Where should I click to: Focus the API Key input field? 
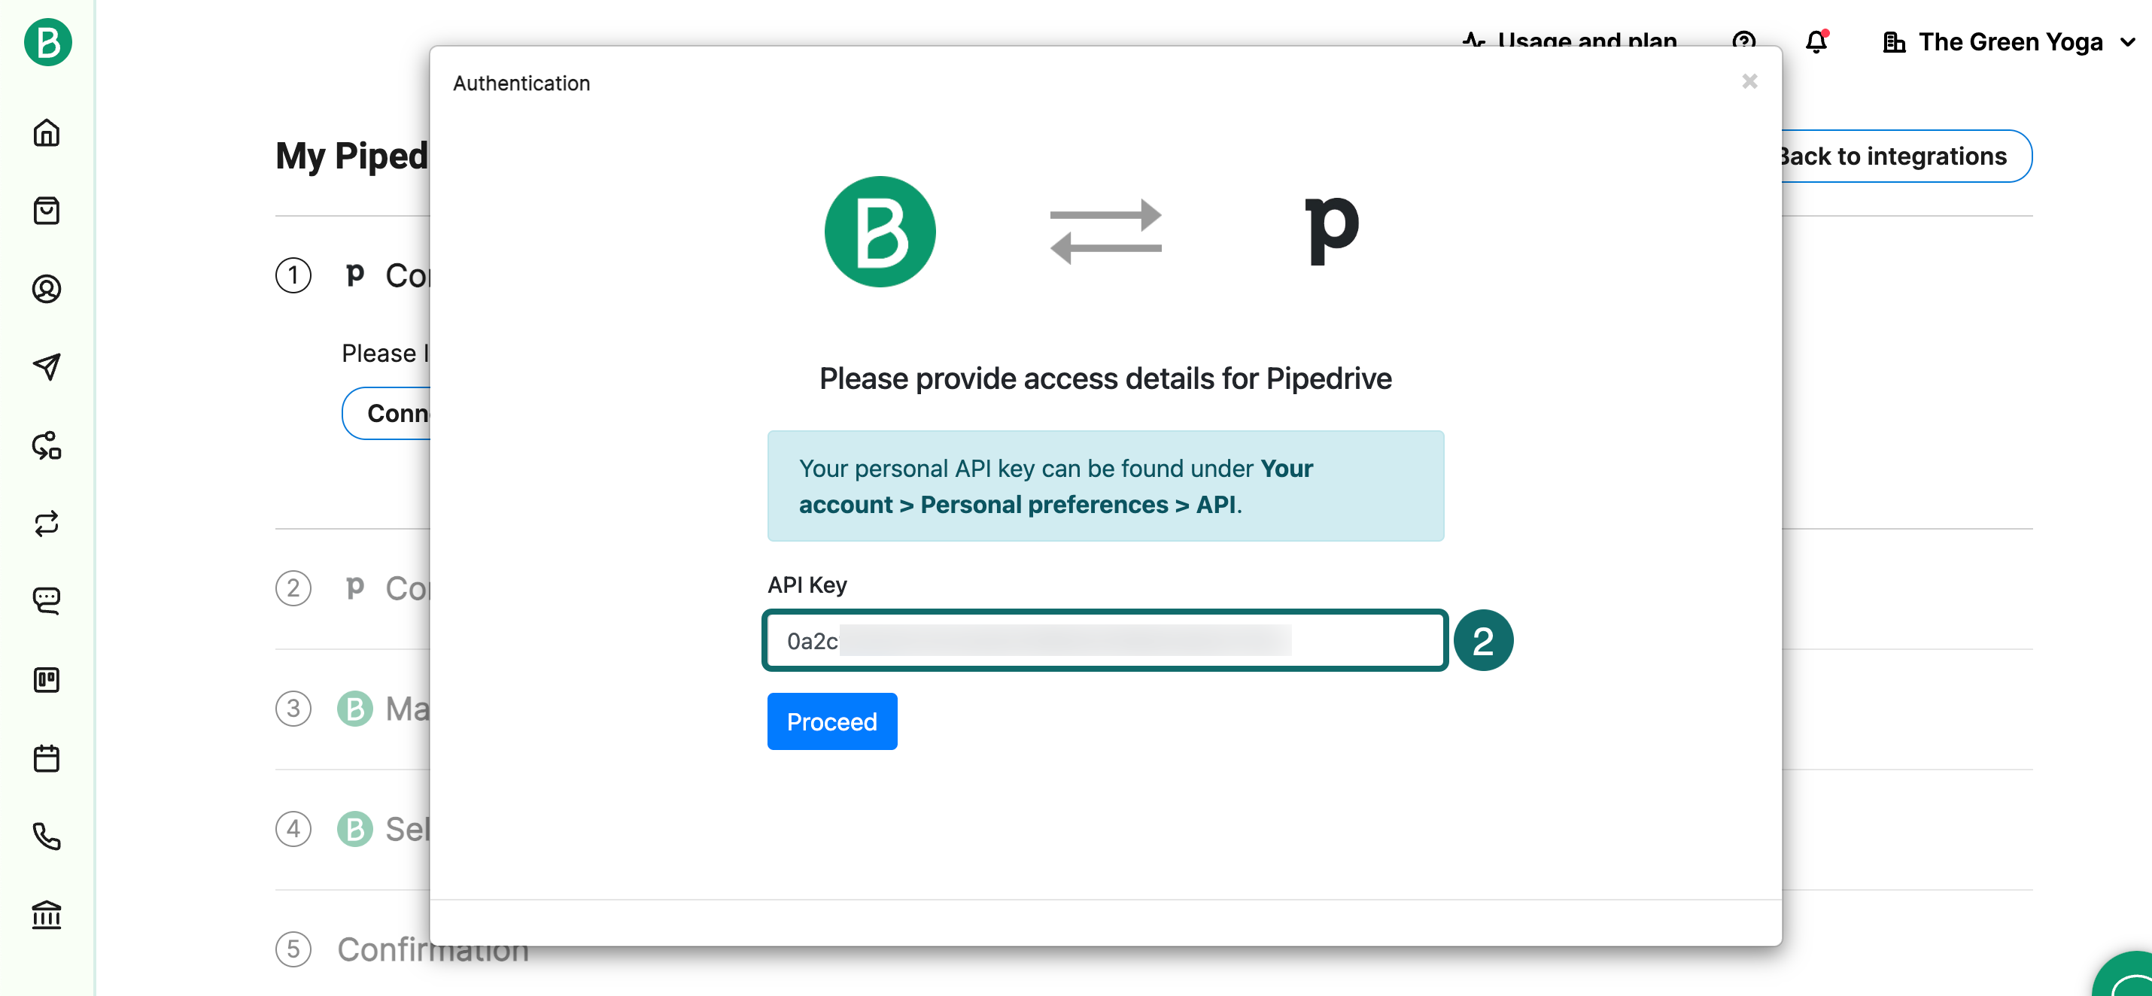pyautogui.click(x=1105, y=640)
